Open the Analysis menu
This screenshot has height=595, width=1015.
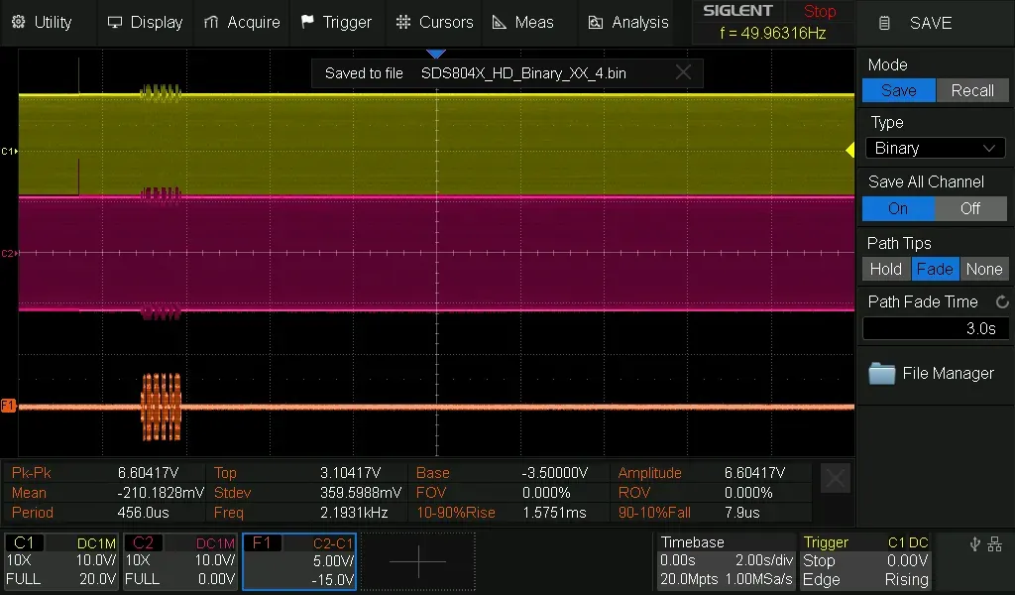pos(628,22)
